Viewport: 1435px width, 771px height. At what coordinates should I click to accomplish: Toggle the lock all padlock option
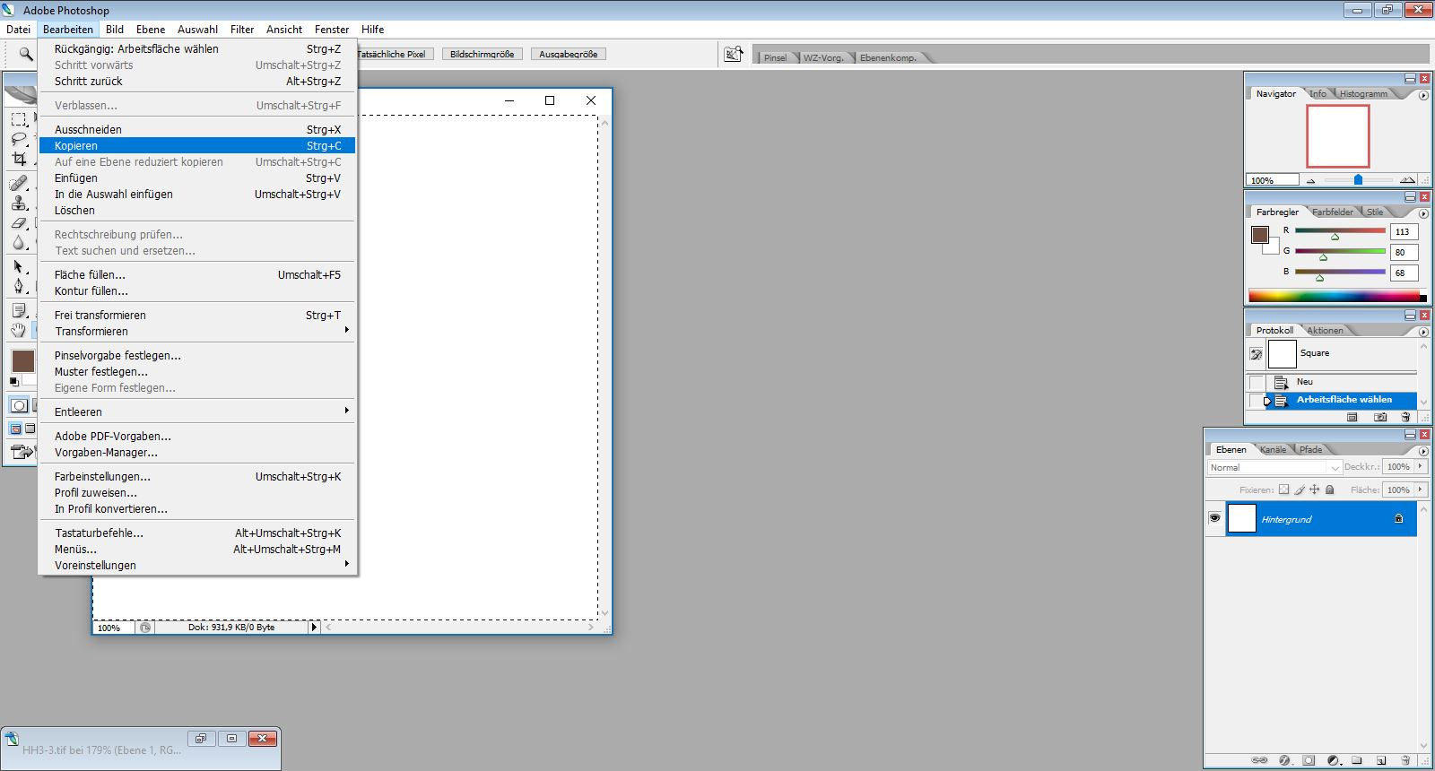coord(1330,489)
